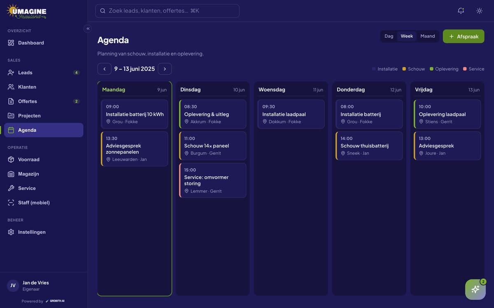
Task: Click the Instellingen gear icon
Action: [x=11, y=232]
